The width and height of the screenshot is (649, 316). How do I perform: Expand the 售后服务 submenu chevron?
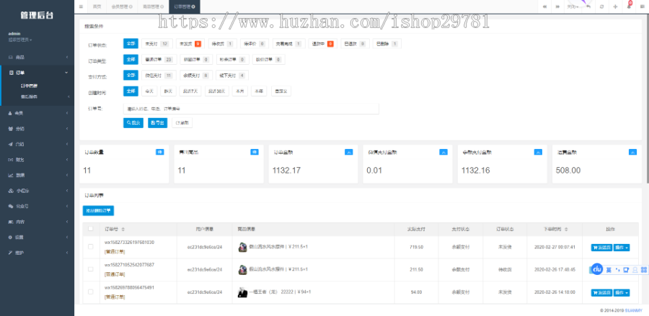point(69,96)
